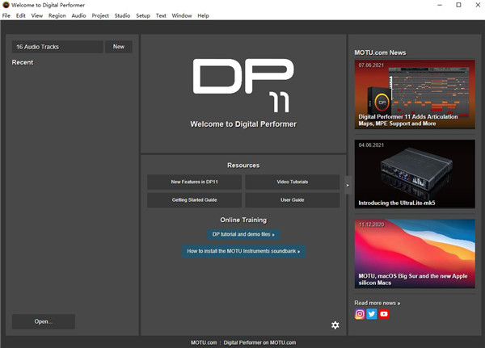
Task: Click Read more news link
Action: [x=377, y=303]
